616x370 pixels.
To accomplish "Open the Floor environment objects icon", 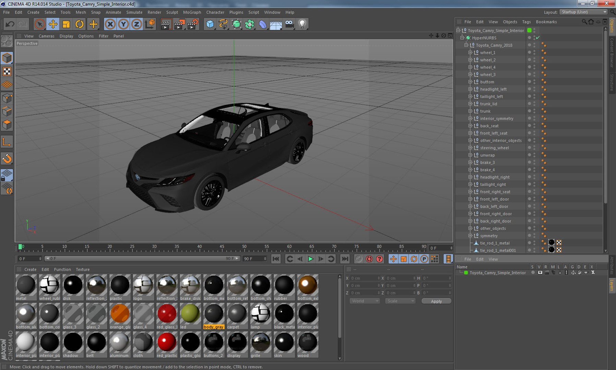I will pos(276,24).
